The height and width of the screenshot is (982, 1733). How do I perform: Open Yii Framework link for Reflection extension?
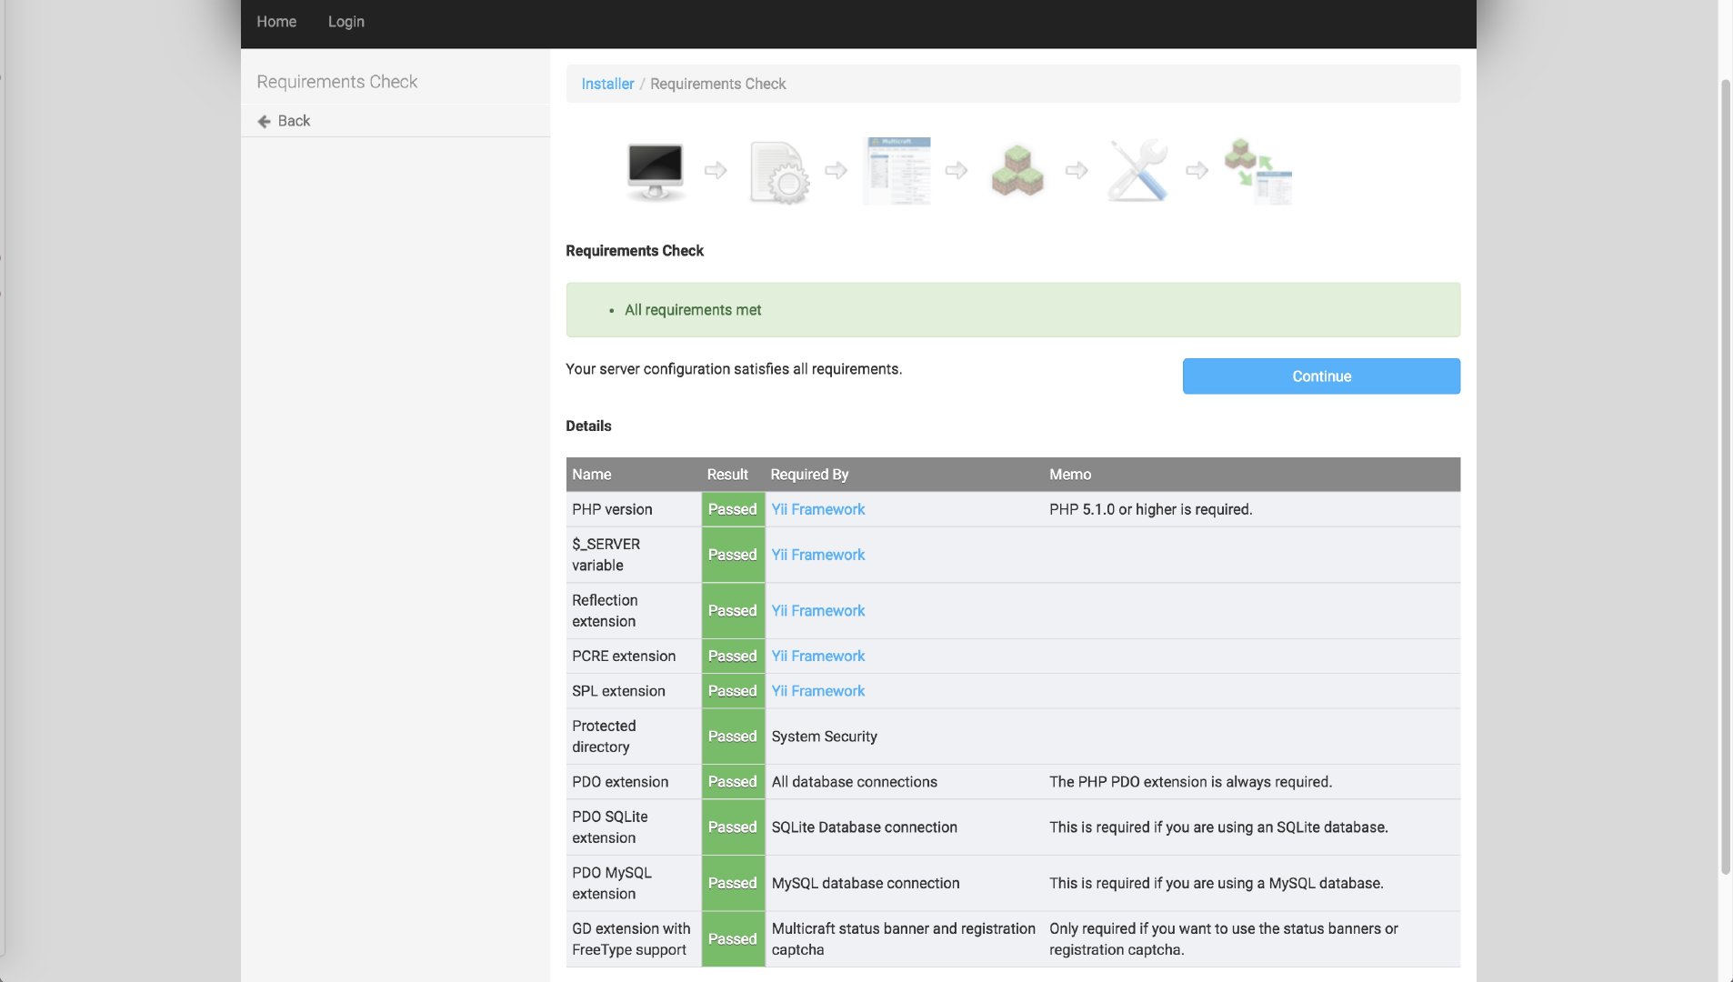817,611
